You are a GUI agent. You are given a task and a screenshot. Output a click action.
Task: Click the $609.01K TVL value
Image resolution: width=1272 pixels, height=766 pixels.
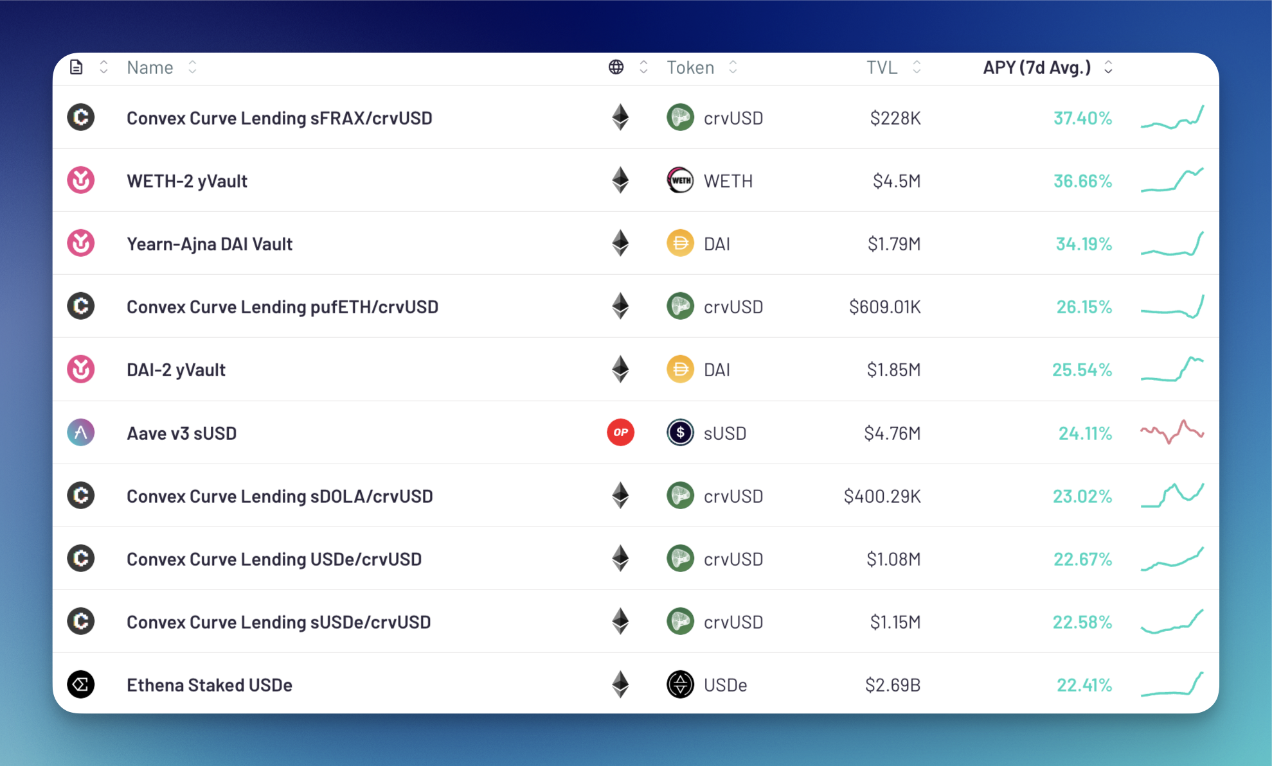[885, 307]
